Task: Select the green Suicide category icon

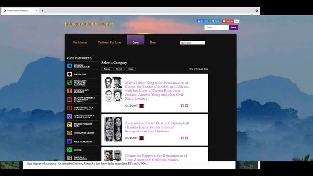Action: 69,150
